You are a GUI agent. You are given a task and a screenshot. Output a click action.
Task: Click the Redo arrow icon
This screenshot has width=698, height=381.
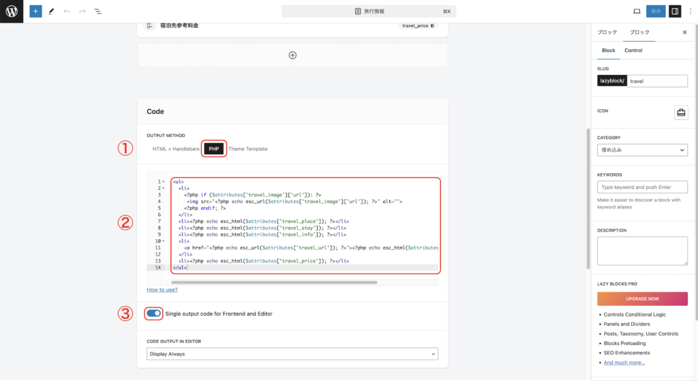click(82, 12)
